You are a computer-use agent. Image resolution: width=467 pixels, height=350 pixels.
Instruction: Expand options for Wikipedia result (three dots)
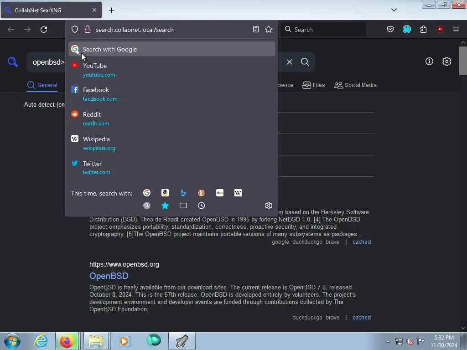point(346,242)
